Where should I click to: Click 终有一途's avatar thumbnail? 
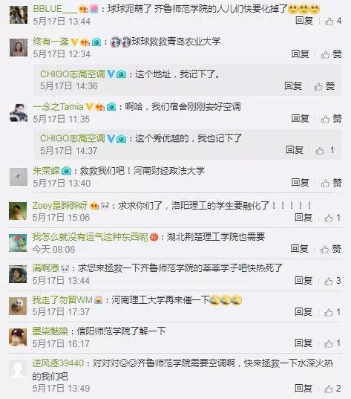[x=19, y=48]
